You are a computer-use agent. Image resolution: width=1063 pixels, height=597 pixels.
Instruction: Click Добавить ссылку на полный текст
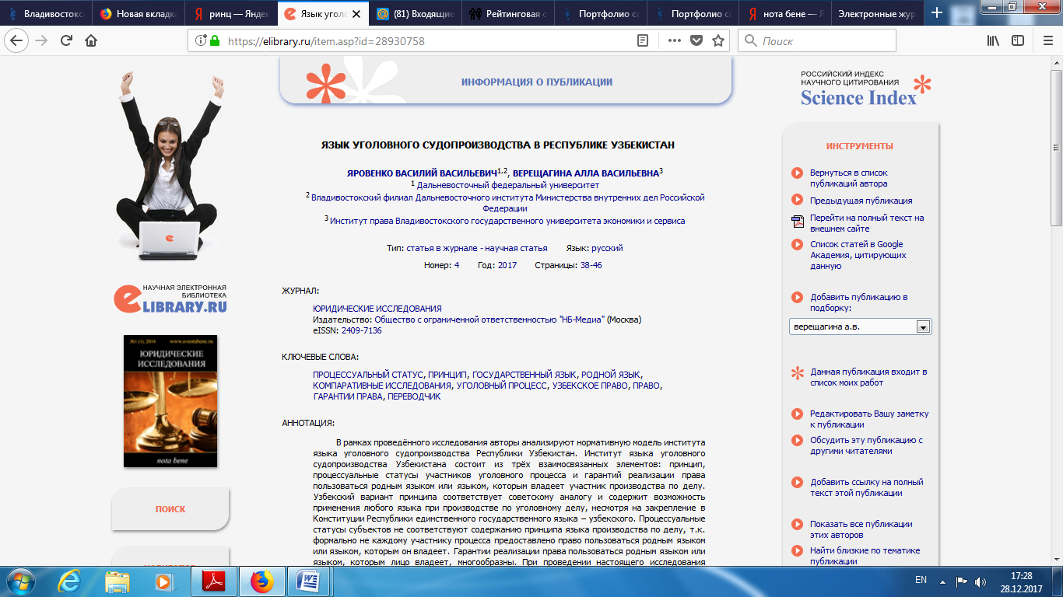867,487
